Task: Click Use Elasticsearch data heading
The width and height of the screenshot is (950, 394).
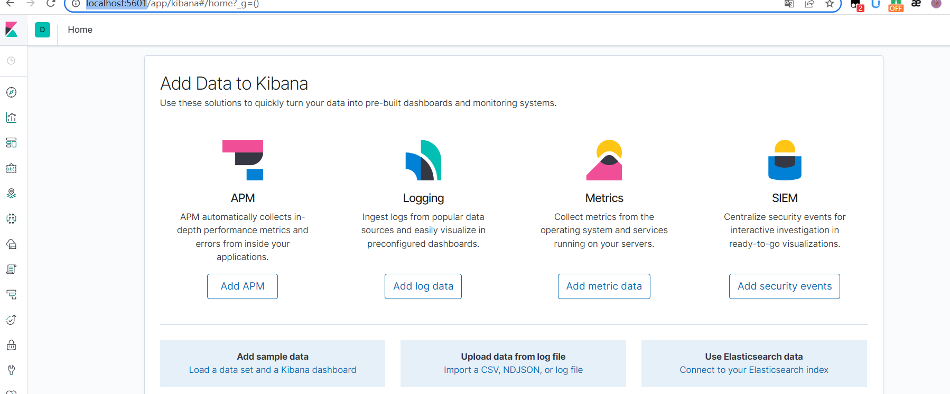Action: point(754,357)
